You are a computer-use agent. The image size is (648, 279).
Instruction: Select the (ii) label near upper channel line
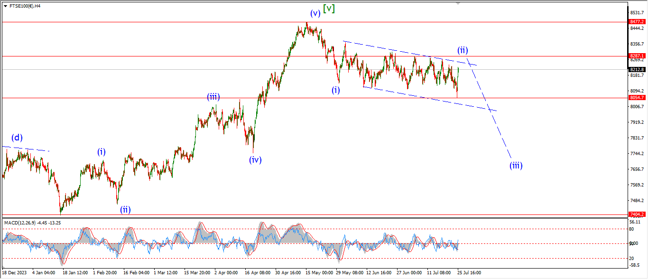tap(463, 50)
